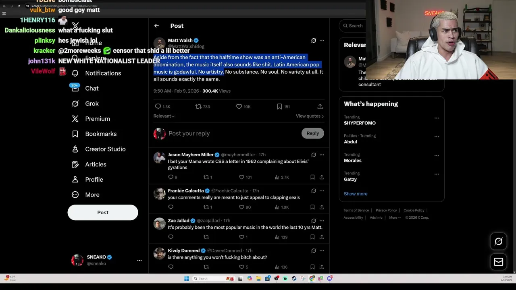Bookmark Kivdy Damned's reply
This screenshot has height=290, width=516.
(312, 267)
